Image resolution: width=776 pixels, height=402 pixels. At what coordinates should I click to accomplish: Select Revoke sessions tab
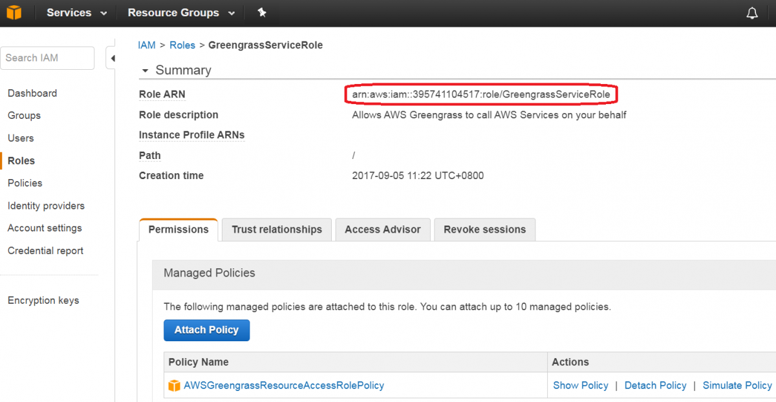point(484,229)
